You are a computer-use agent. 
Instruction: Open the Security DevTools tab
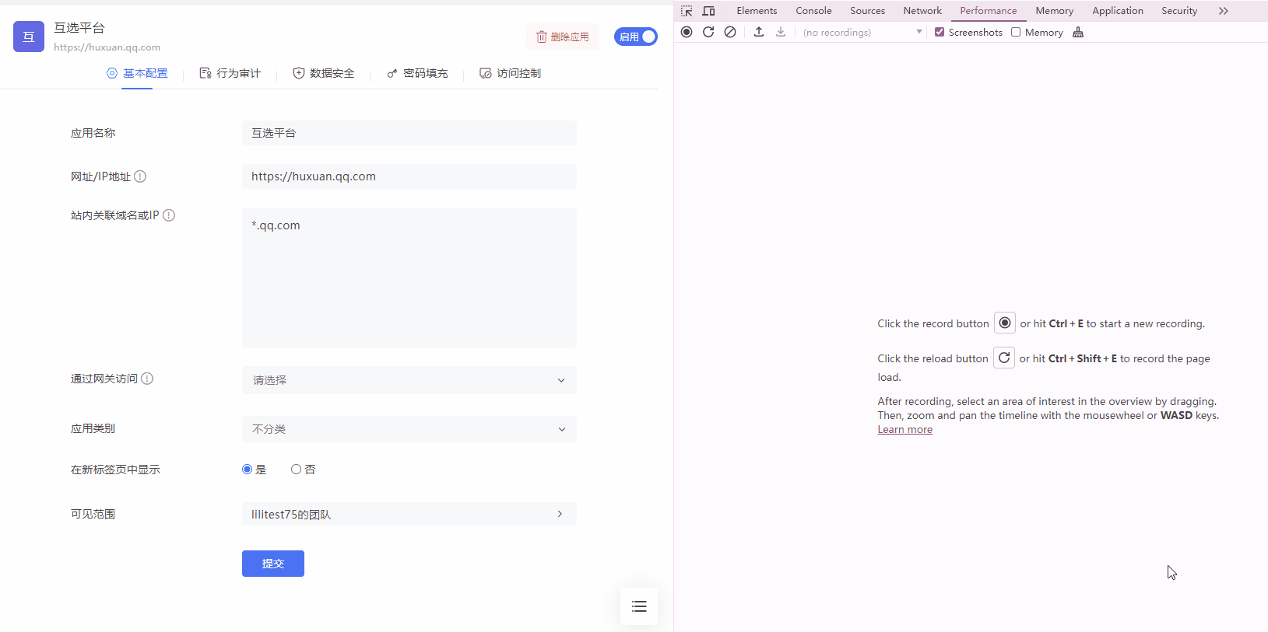coord(1179,11)
